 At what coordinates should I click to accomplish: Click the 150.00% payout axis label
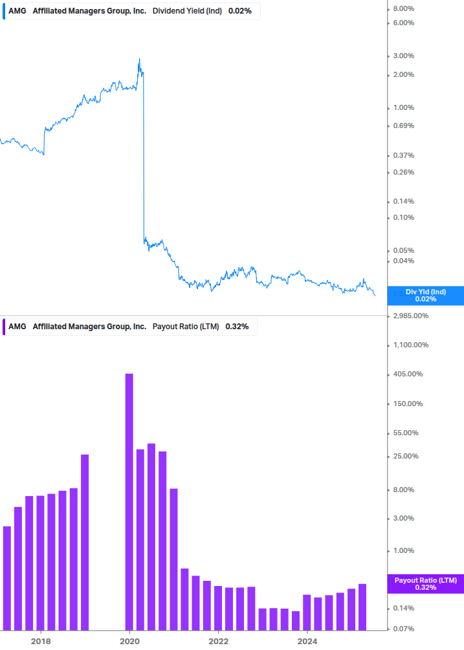(x=408, y=404)
